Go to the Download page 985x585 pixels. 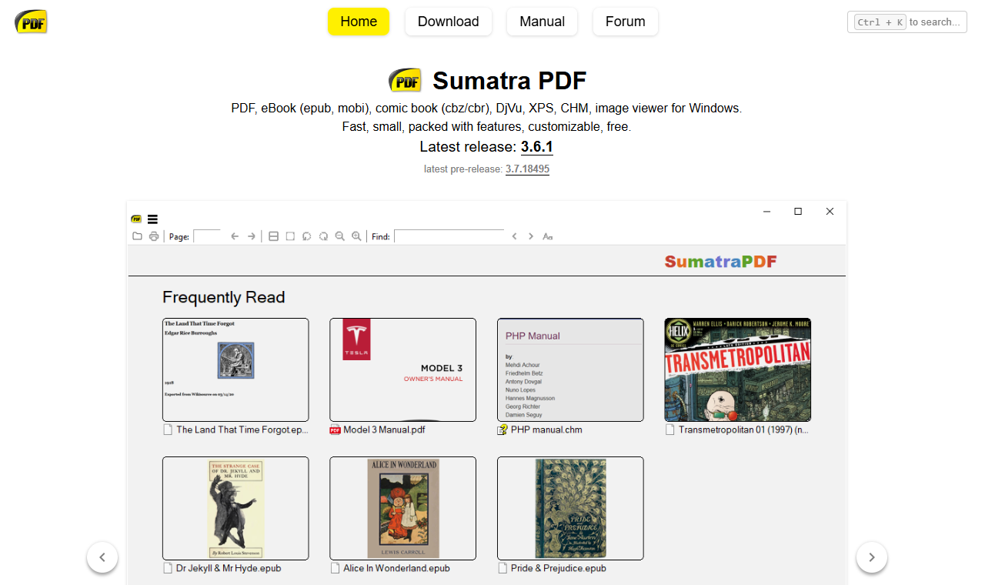pyautogui.click(x=449, y=22)
